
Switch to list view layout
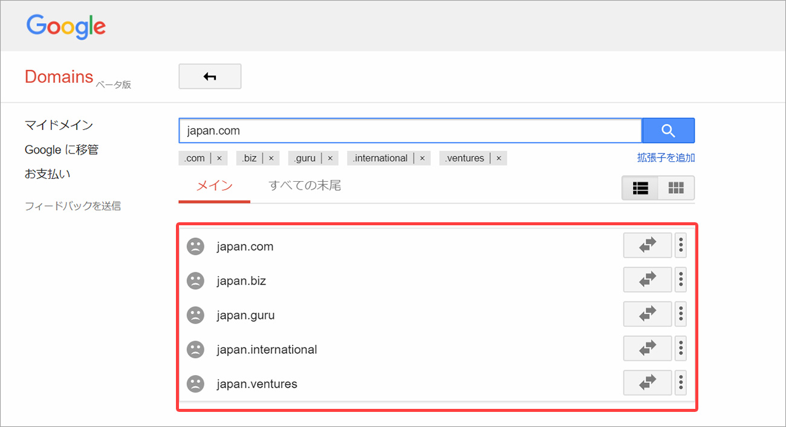point(640,188)
